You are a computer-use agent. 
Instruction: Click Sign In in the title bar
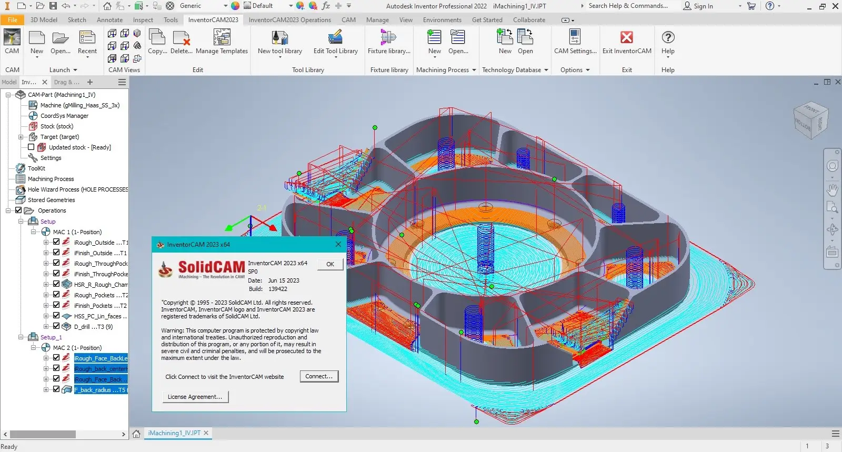pyautogui.click(x=698, y=6)
